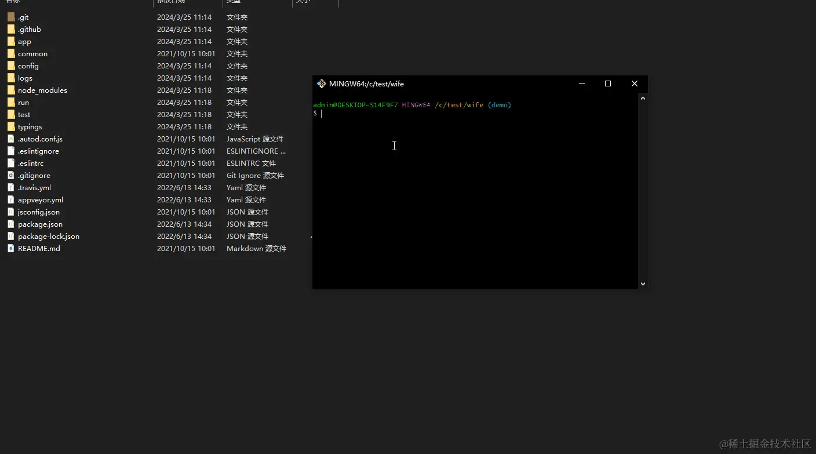The height and width of the screenshot is (454, 816).
Task: Select the .autod.conf.js file icon
Action: click(11, 139)
